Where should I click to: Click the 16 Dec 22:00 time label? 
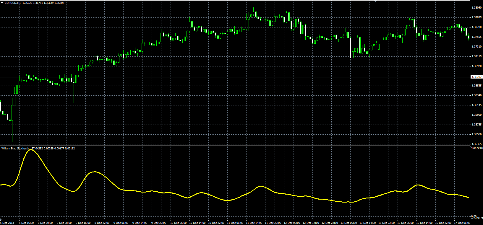tap(443, 223)
